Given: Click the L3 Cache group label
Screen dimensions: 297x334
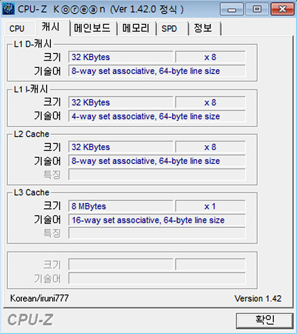Looking at the screenshot, I should (32, 193).
